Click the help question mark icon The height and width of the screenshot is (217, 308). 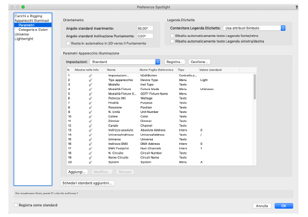pos(297,7)
